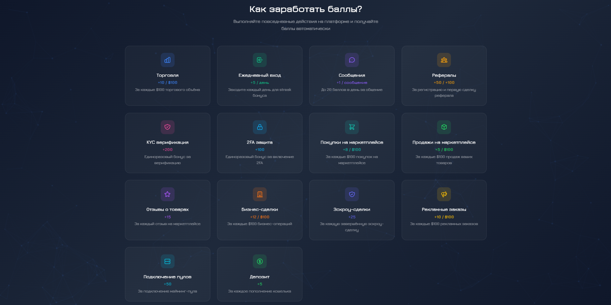Click the server icon for Подключение пулов
The height and width of the screenshot is (305, 611).
[x=167, y=261]
